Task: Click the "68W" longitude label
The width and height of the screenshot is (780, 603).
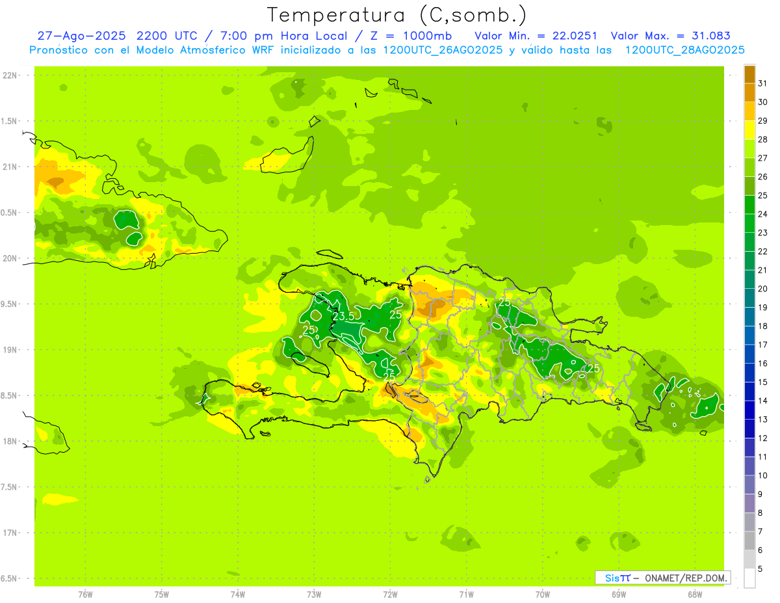Action: (x=695, y=594)
